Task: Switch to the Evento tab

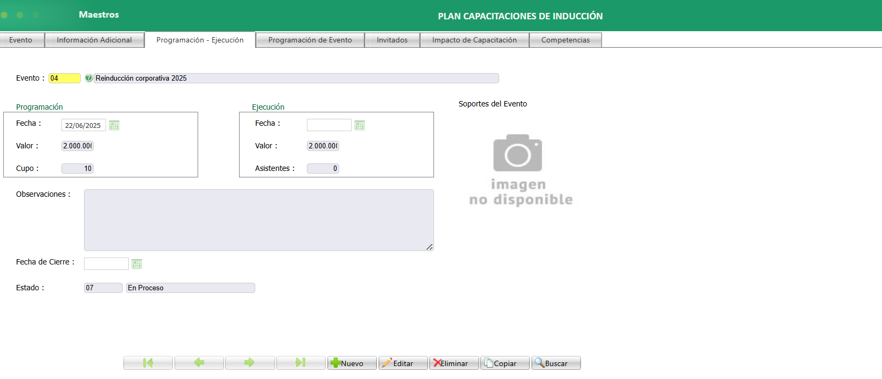Action: click(21, 40)
